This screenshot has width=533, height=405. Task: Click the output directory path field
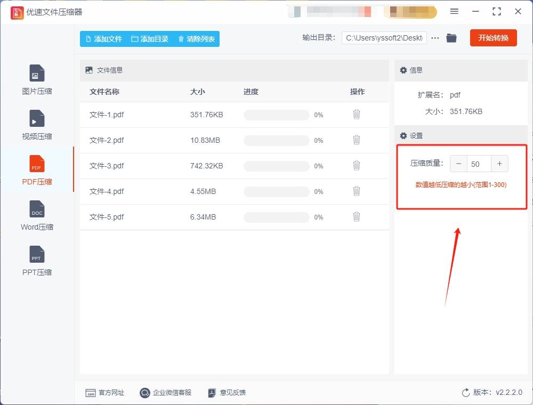tap(384, 38)
